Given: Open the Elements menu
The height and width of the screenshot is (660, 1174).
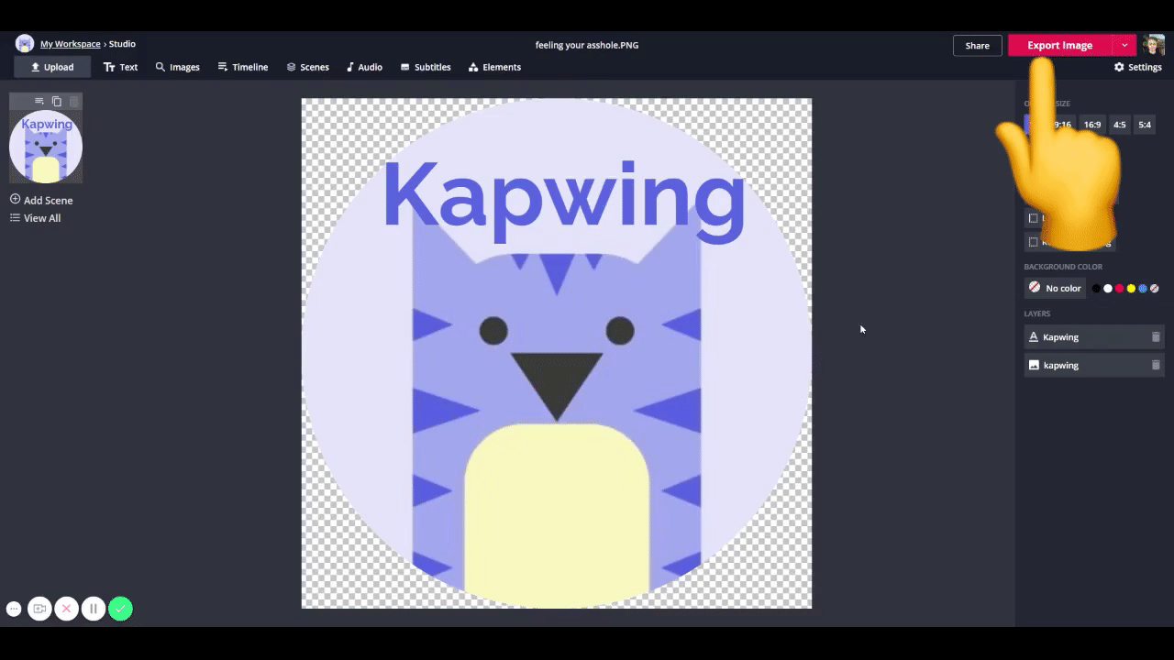Looking at the screenshot, I should [x=494, y=67].
